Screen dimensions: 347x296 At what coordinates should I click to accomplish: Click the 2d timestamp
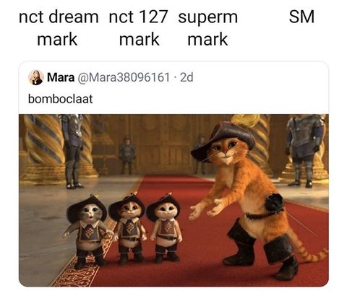click(187, 77)
